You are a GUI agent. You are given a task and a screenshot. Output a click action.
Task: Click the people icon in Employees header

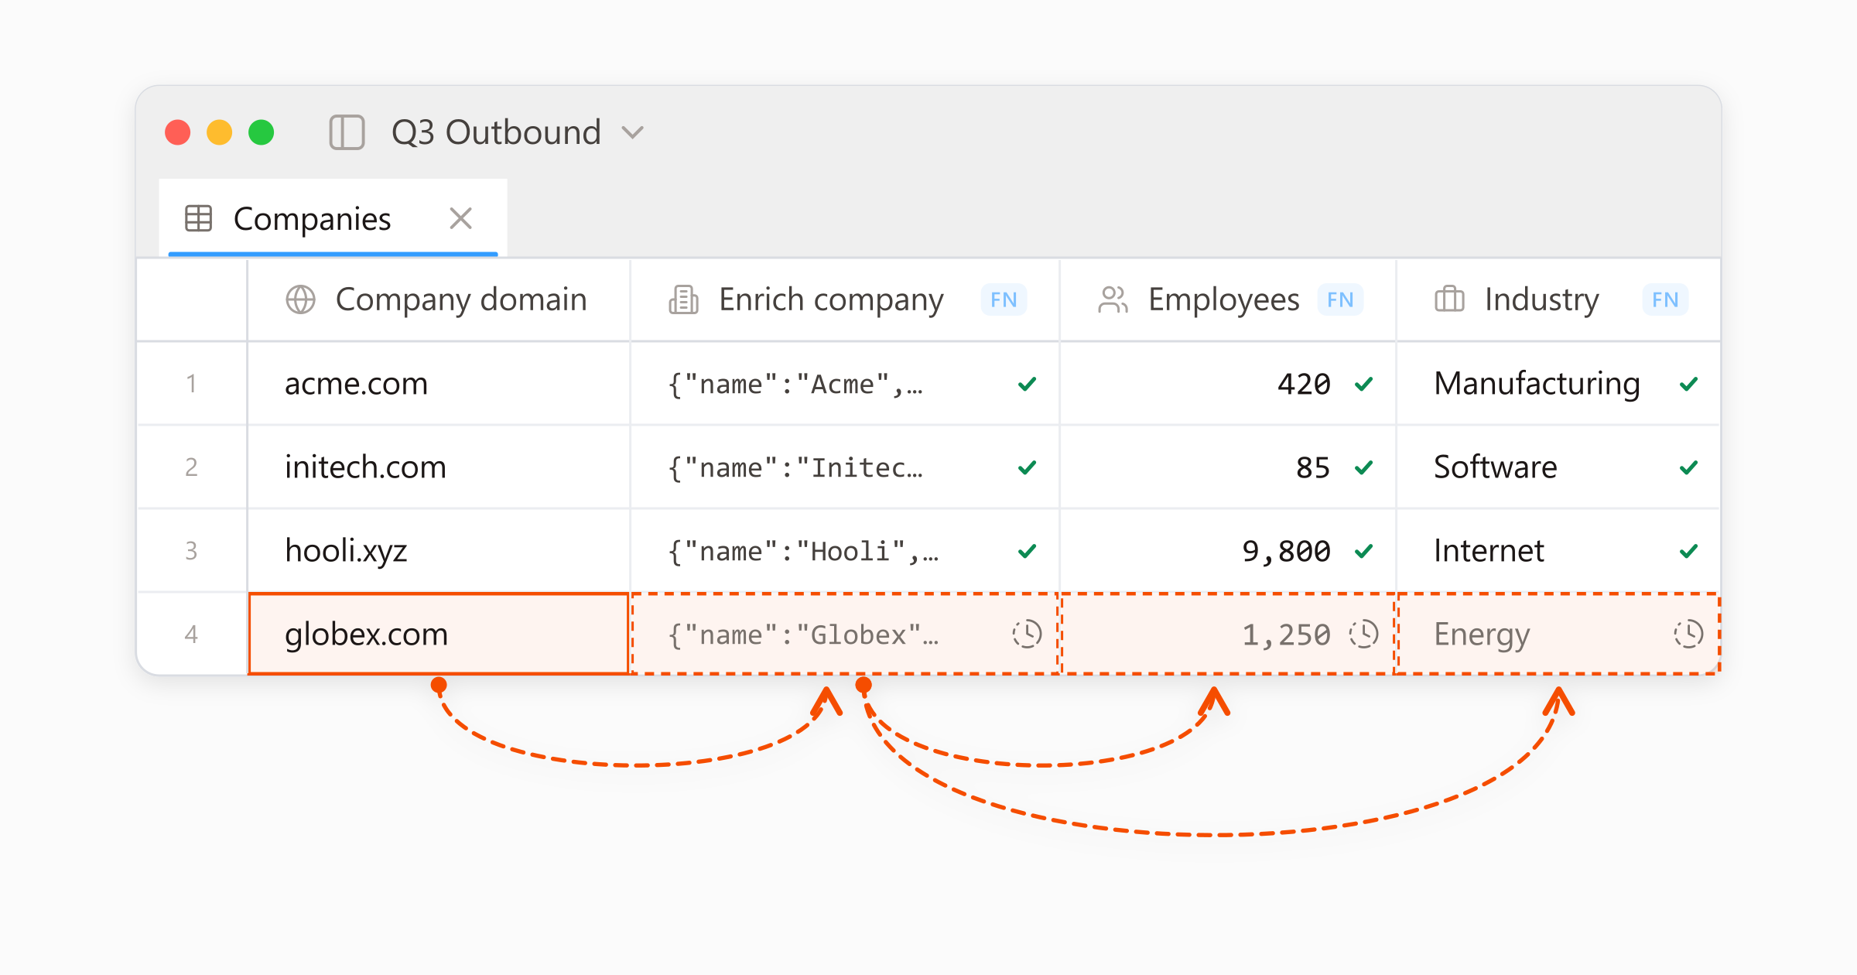click(1113, 299)
